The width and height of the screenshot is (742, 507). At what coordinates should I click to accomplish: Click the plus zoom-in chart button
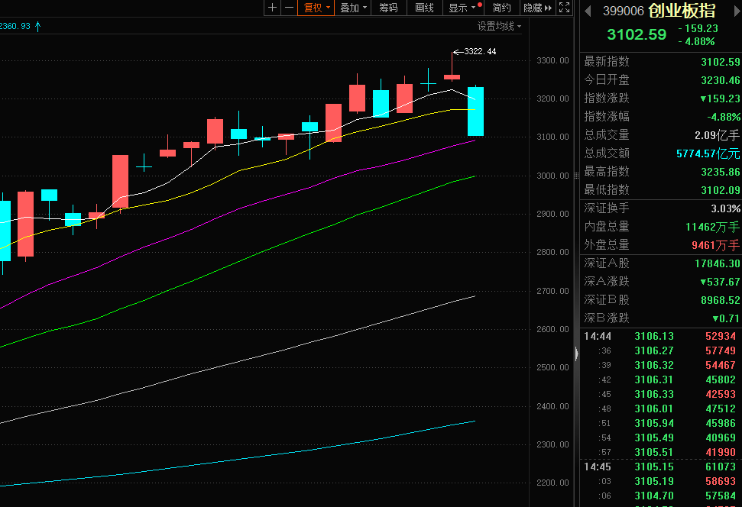273,8
